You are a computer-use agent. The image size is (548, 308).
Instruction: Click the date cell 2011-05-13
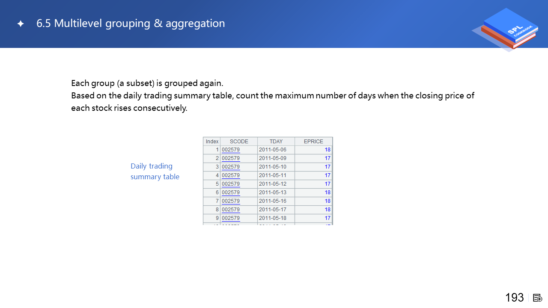coord(273,192)
